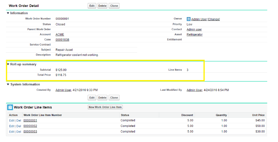This screenshot has height=142, width=278.
Task: Collapse the System Information section
Action: 8,84
